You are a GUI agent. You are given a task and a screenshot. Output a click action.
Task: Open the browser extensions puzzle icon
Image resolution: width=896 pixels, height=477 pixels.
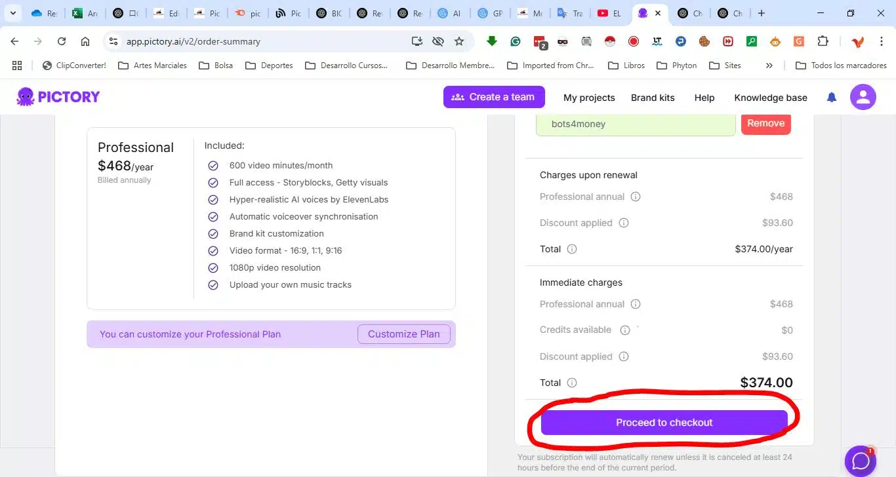click(x=823, y=41)
